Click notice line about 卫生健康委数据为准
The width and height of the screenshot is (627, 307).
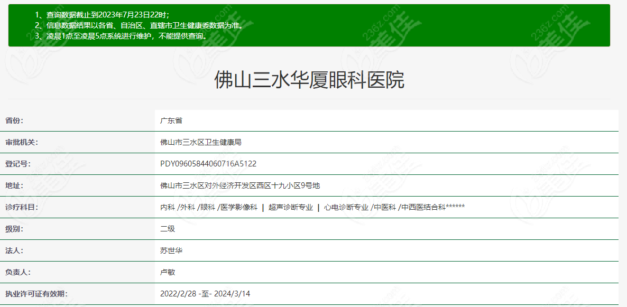139,25
